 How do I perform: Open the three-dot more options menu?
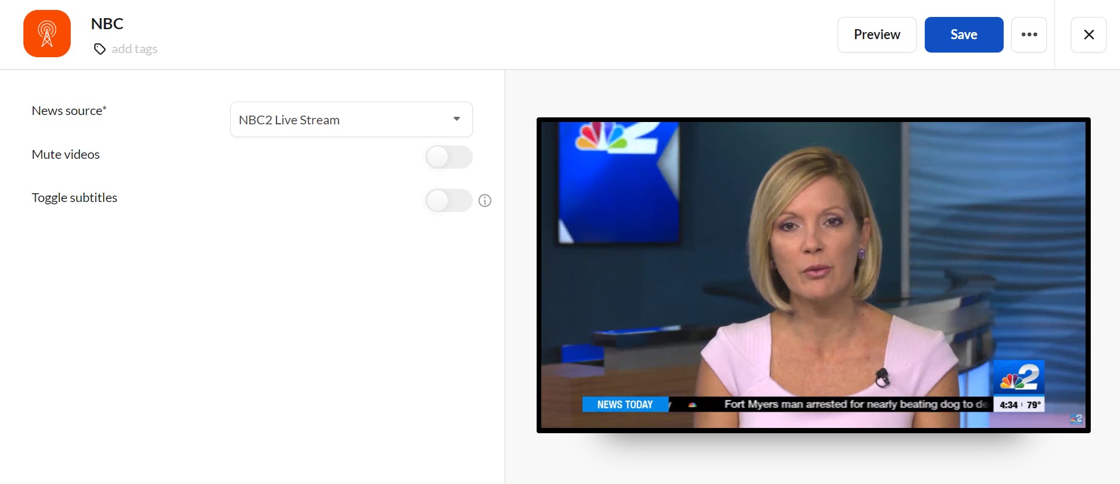coord(1029,34)
